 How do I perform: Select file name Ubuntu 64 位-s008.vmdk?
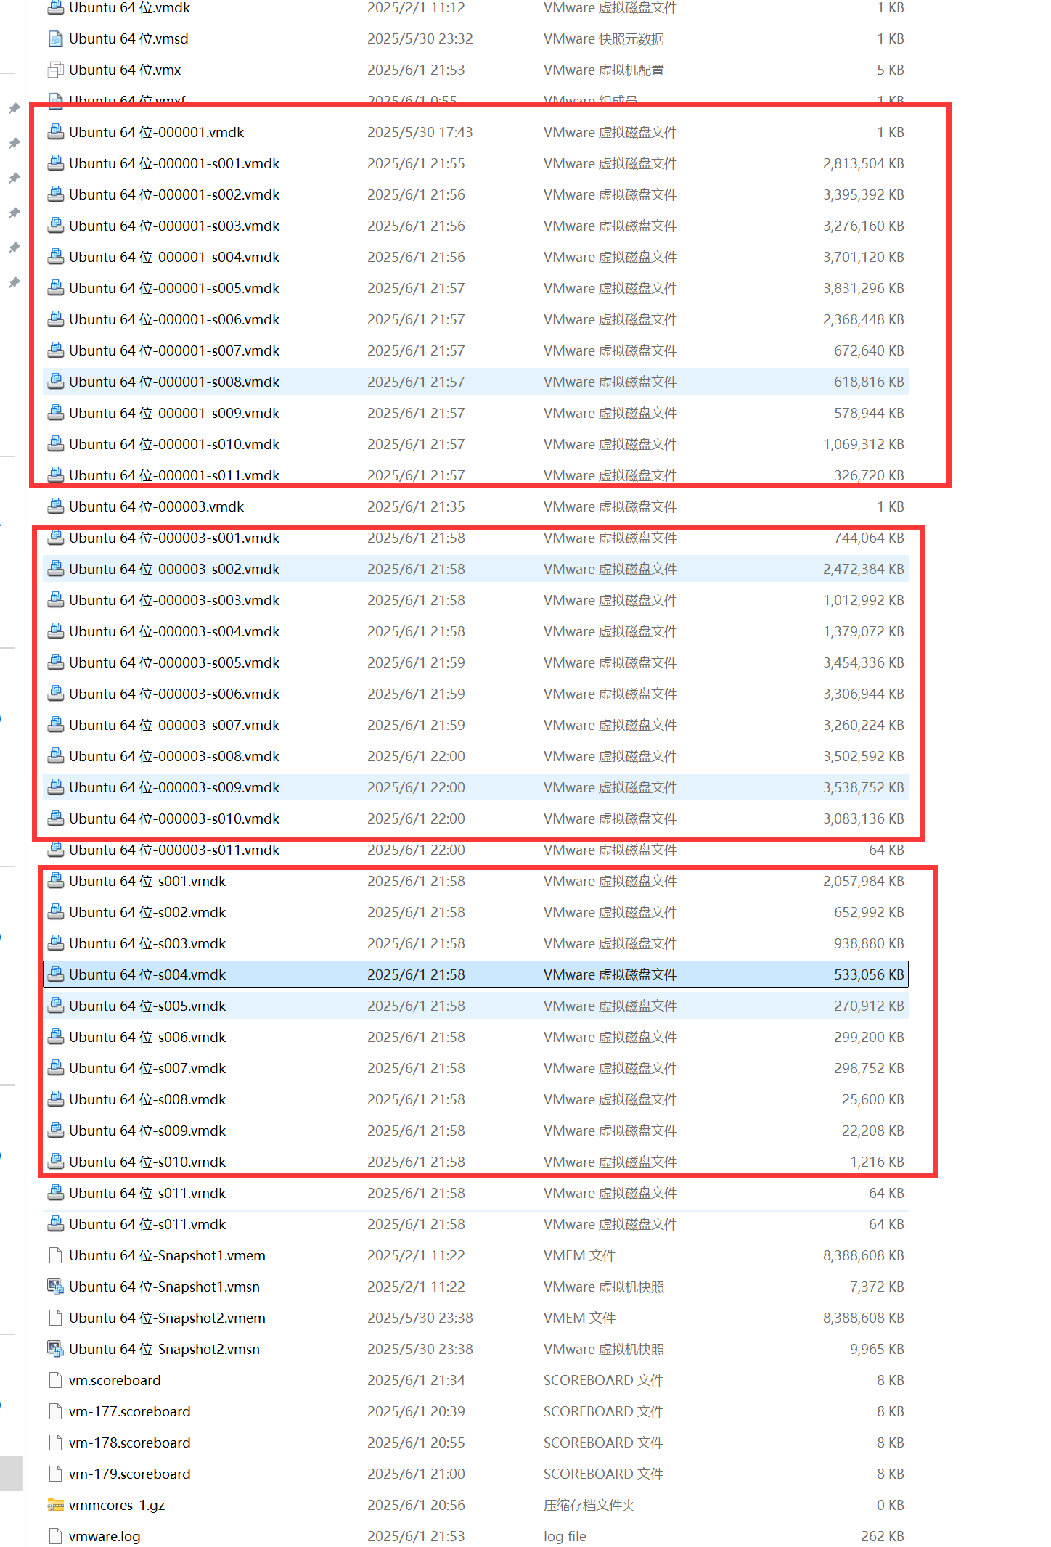[147, 1099]
